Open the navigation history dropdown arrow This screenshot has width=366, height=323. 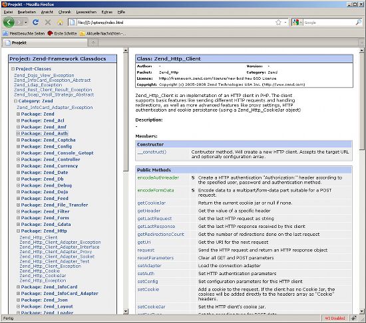pos(26,23)
